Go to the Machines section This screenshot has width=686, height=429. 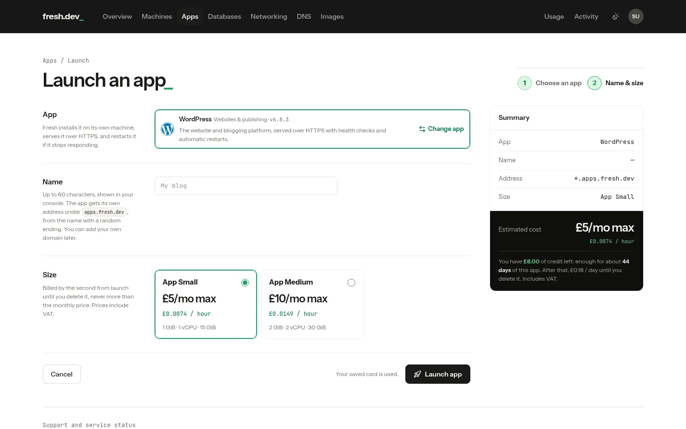click(156, 16)
